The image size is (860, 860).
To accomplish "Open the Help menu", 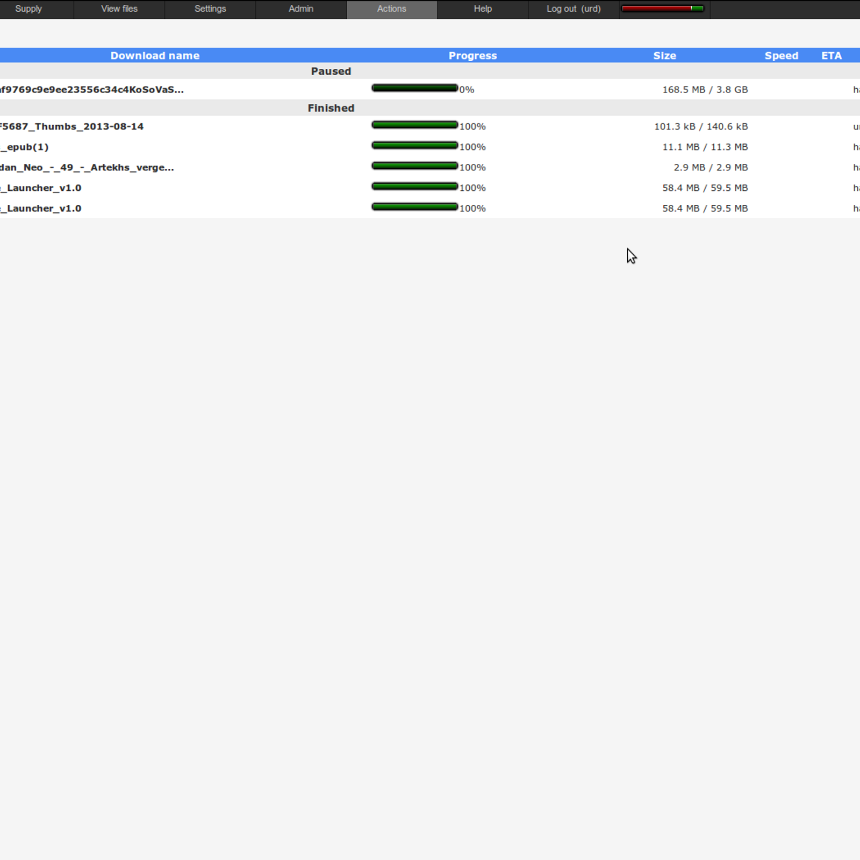I will tap(483, 9).
